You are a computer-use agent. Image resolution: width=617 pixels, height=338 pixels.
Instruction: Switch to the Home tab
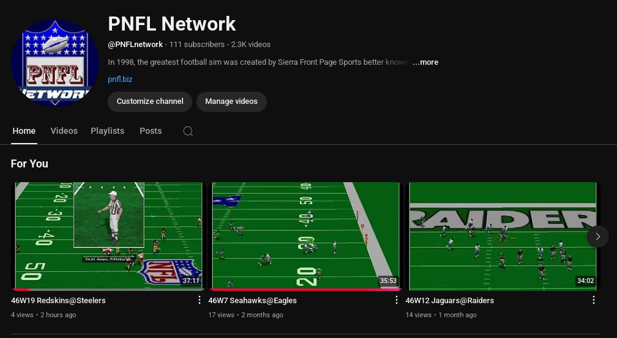pyautogui.click(x=24, y=131)
